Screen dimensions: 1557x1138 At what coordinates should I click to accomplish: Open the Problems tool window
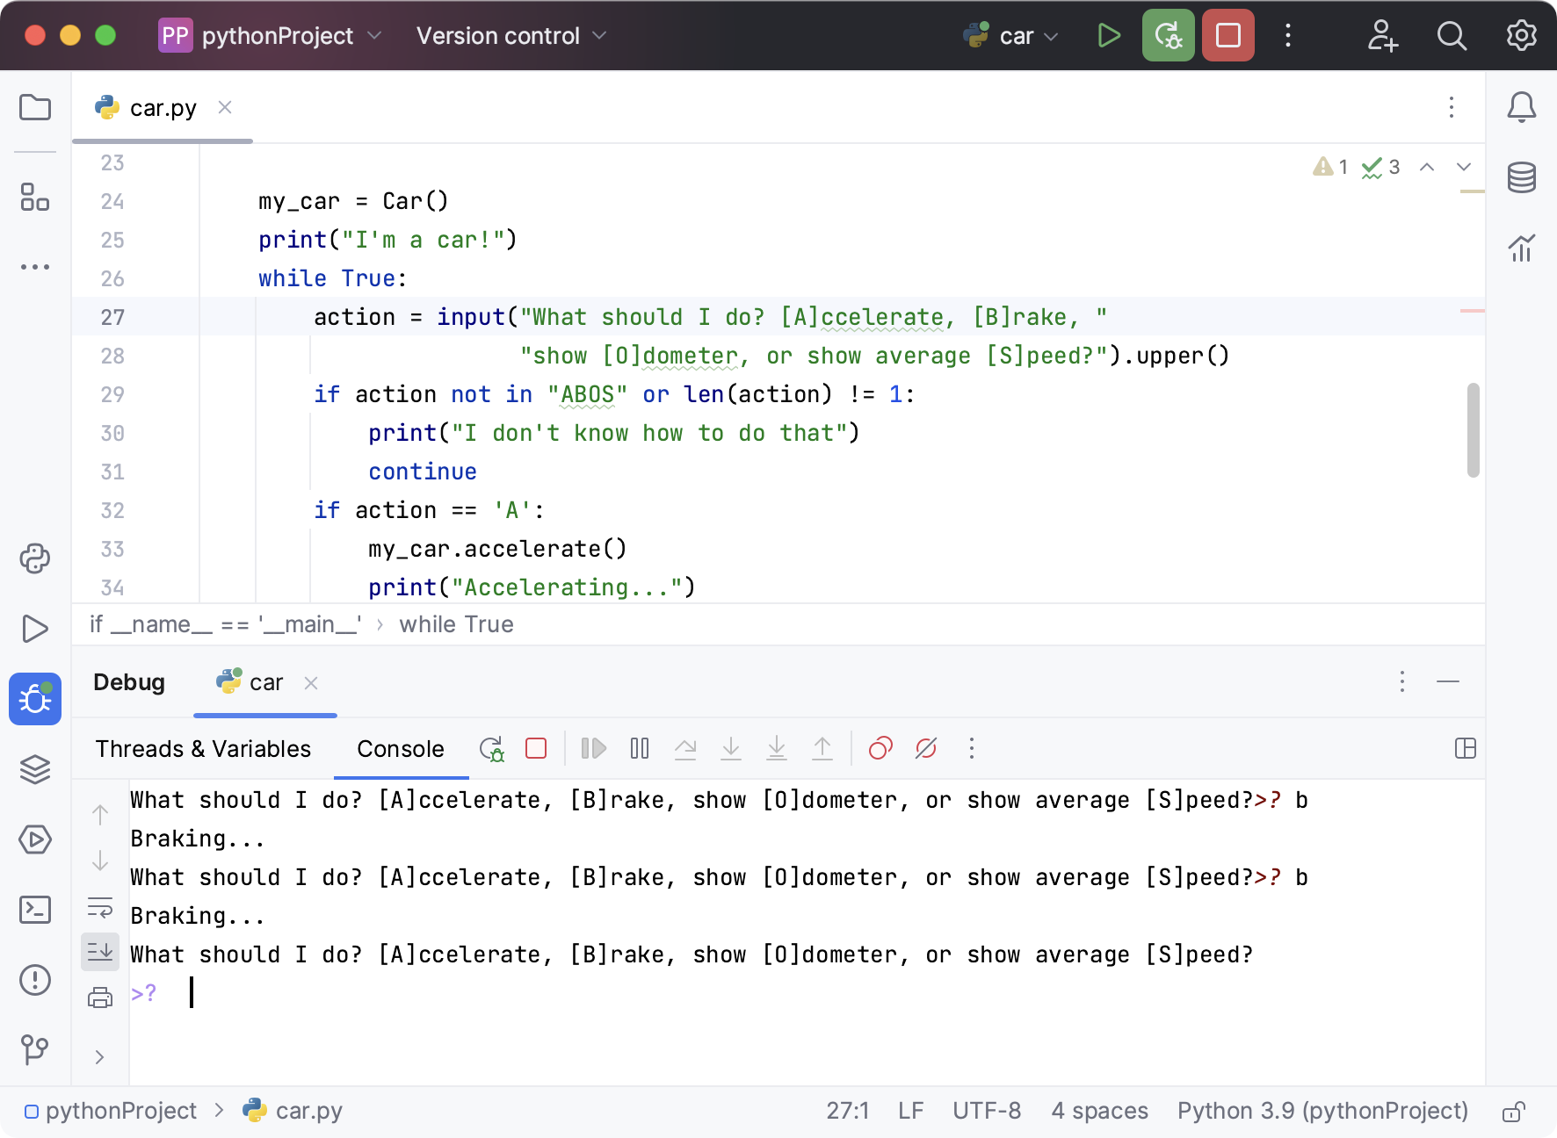(x=35, y=981)
